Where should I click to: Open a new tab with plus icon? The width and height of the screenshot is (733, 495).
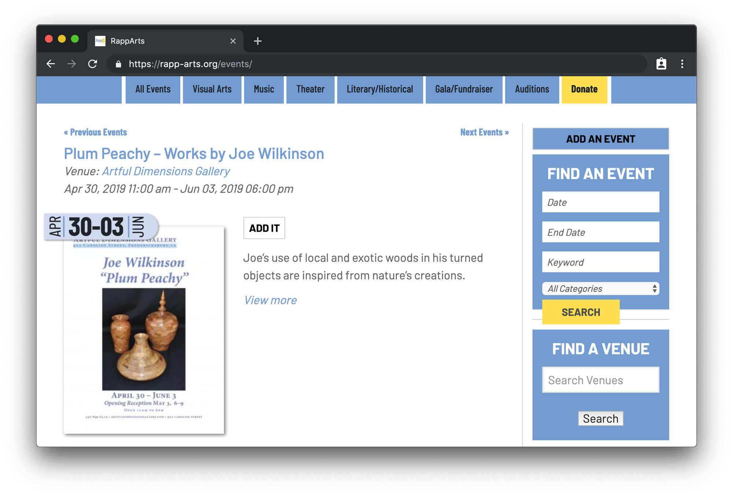click(258, 41)
